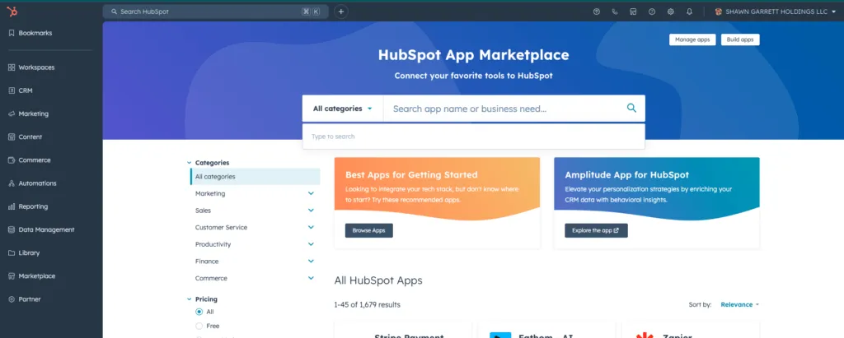Viewport: 844px width, 338px height.
Task: Expand the Sales category chevron
Action: pos(311,210)
